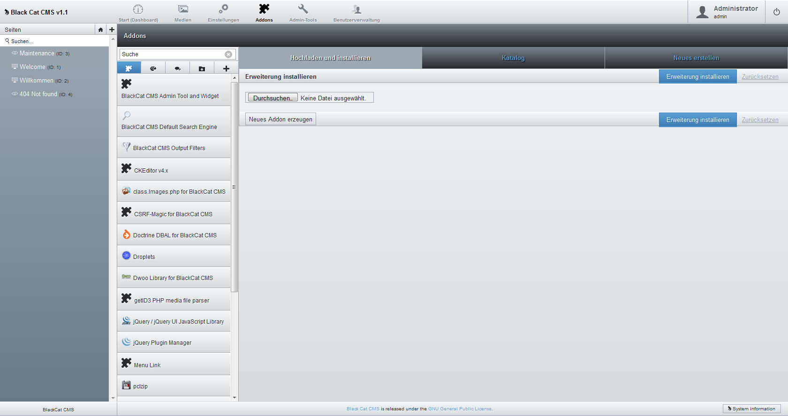
Task: Click monitor icon beside Willkommen page
Action: point(15,80)
